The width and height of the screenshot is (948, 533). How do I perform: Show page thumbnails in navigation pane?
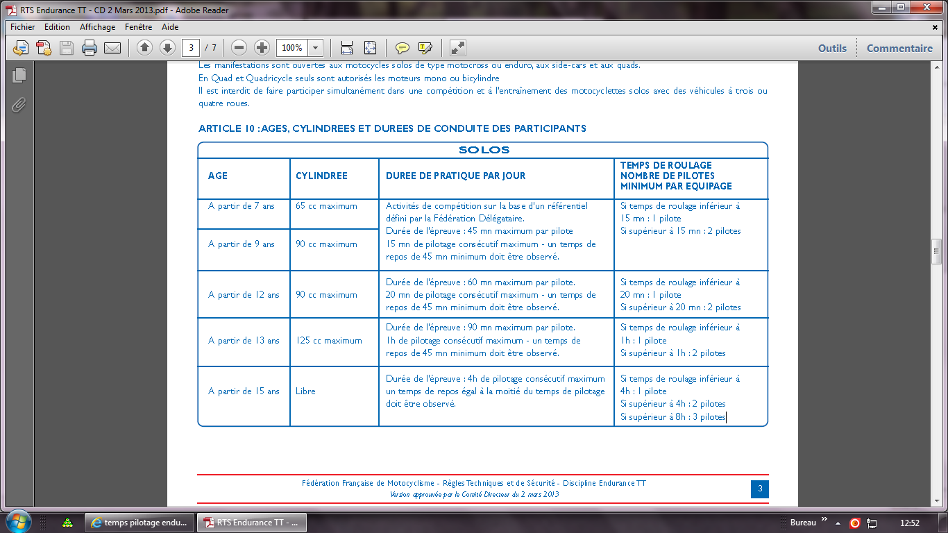(19, 75)
